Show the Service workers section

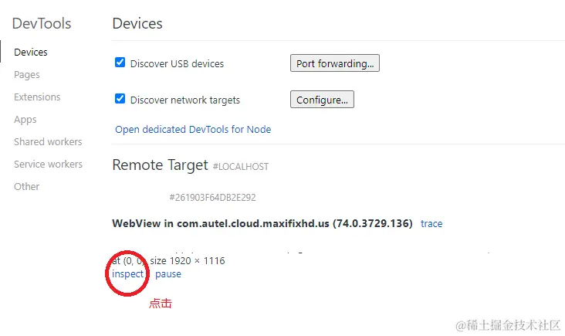point(48,165)
